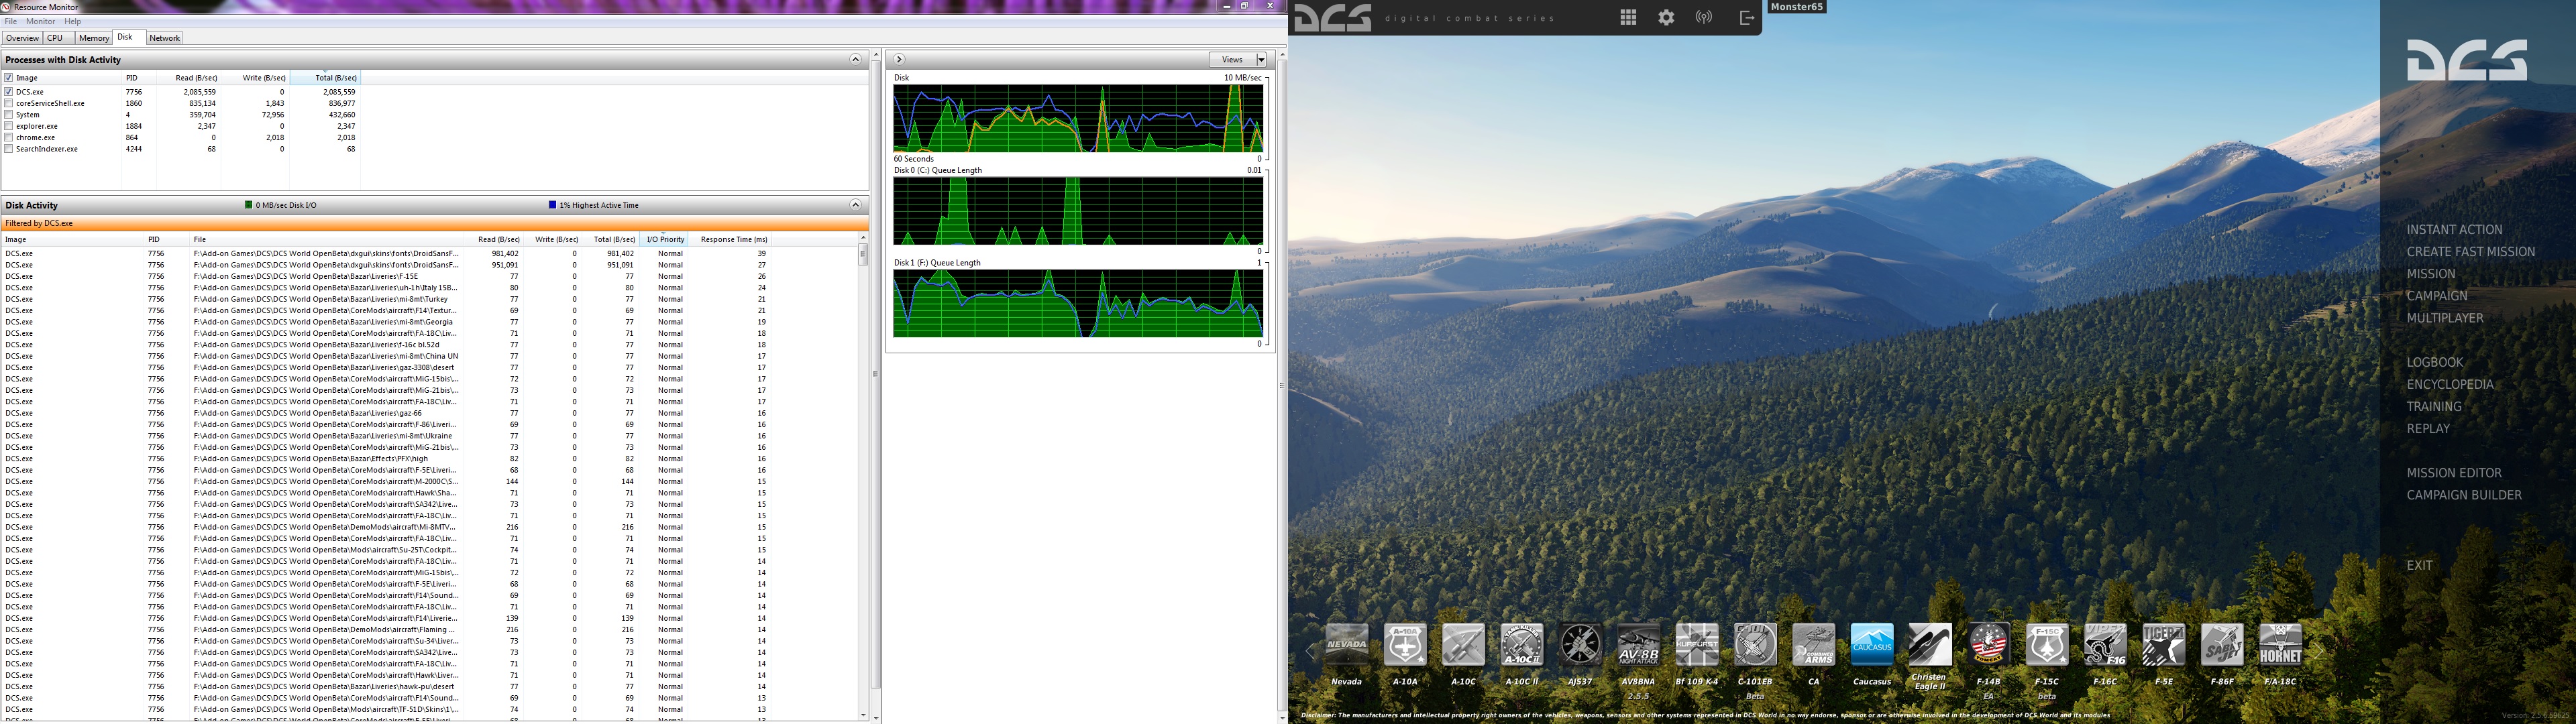
Task: Click left pane vertical scrollbar up arrow
Action: tap(876, 54)
